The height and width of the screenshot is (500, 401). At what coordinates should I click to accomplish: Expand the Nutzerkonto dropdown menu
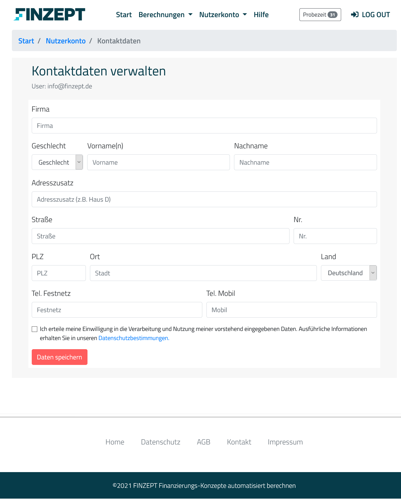[x=223, y=15]
